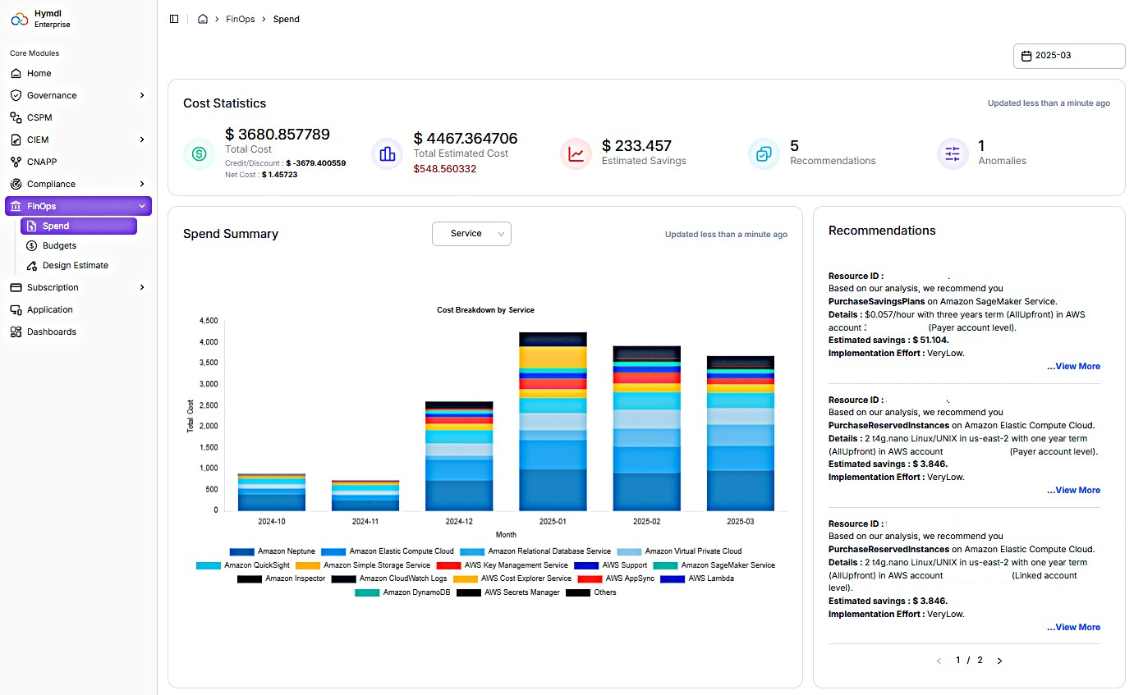Expand the CIEM submenu chevron
The image size is (1134, 695).
pos(142,139)
